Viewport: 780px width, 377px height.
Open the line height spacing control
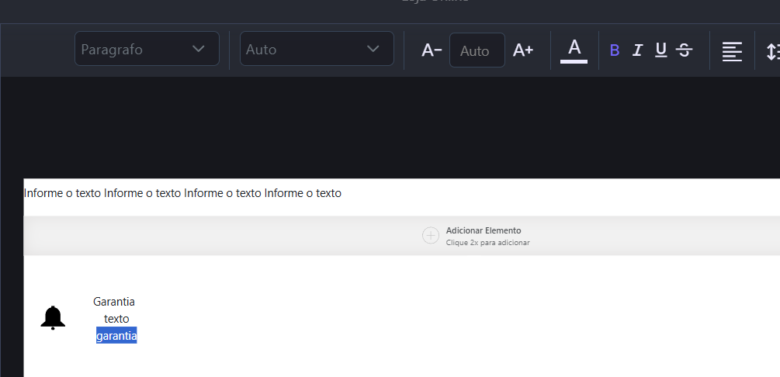click(772, 51)
